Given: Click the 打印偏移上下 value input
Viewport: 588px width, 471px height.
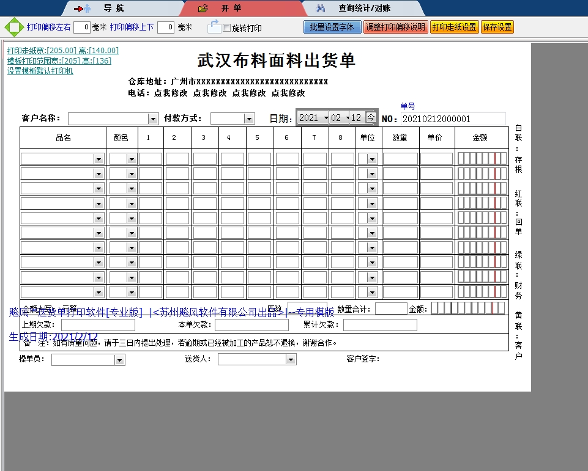Looking at the screenshot, I should [x=166, y=27].
